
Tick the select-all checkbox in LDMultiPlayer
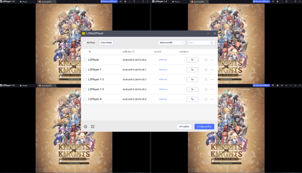point(85,42)
